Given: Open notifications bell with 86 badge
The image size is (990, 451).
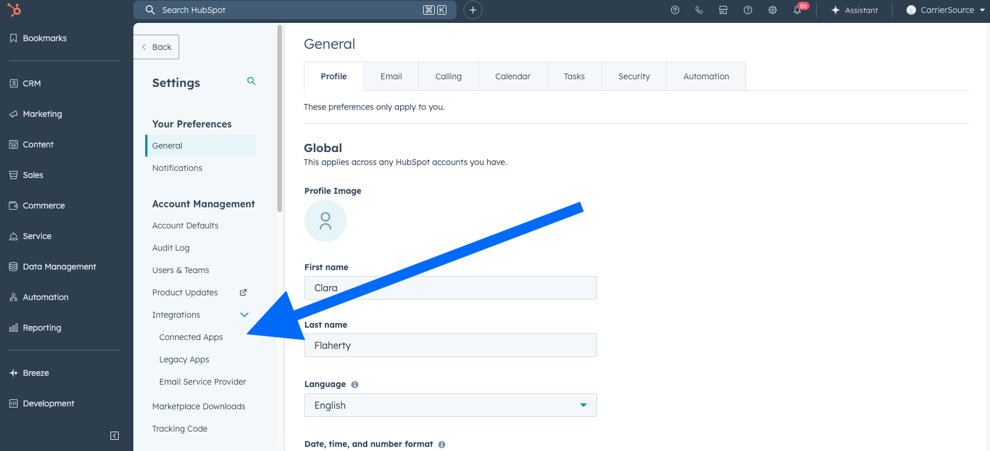Looking at the screenshot, I should (x=798, y=9).
